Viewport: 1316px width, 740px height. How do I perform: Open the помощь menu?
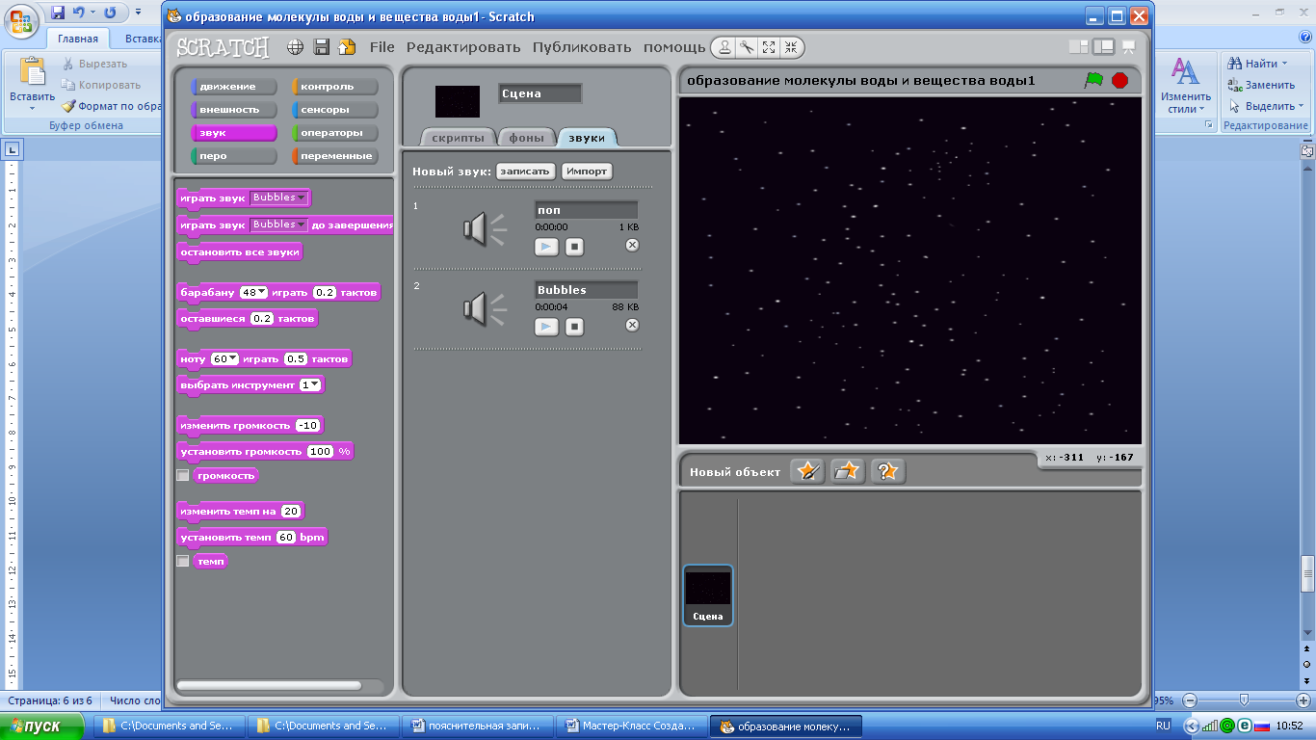pyautogui.click(x=674, y=47)
